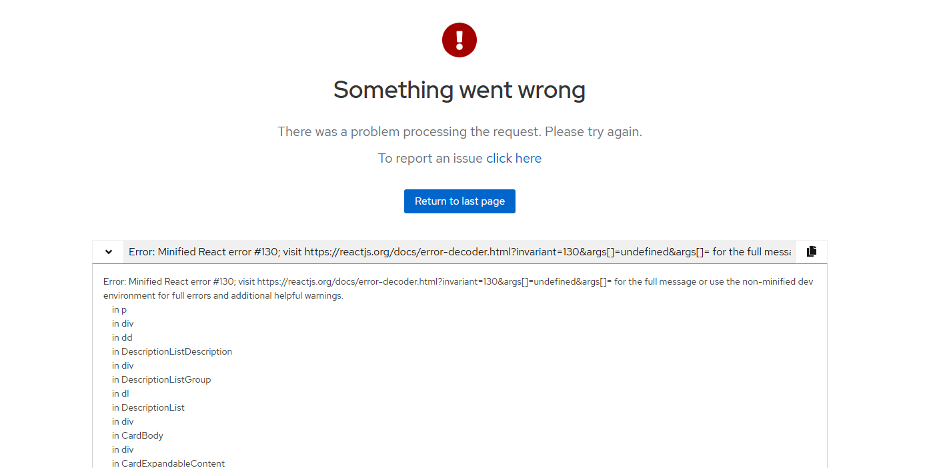Click the 'Something went wrong' heading
The width and height of the screenshot is (931, 468).
459,89
